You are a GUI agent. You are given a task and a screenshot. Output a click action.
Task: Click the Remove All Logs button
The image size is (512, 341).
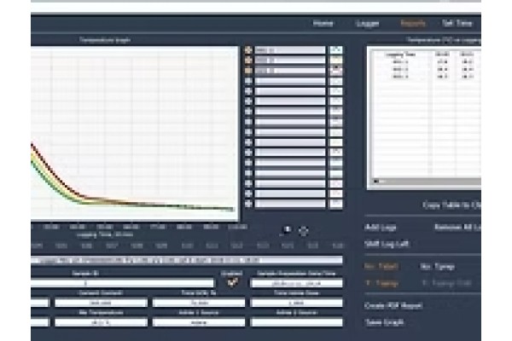coord(457,228)
